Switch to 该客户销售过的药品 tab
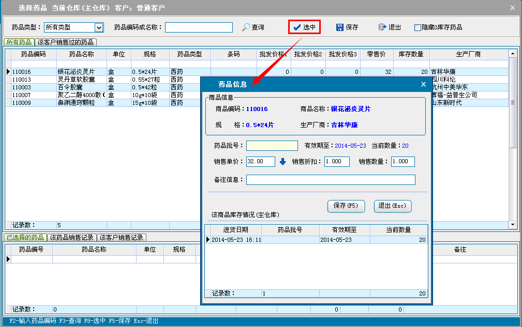The height and width of the screenshot is (327, 522). point(66,42)
